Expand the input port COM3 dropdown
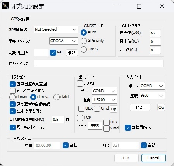Image resolution: width=174 pixels, height=166 pixels. (152, 86)
